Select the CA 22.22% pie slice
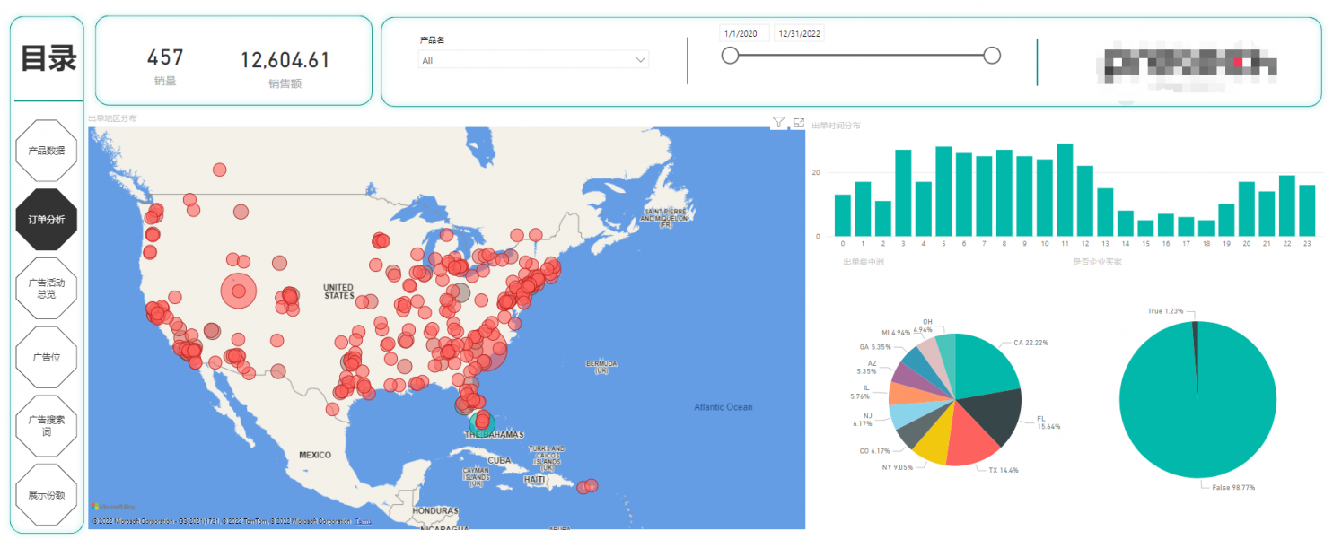 point(983,366)
